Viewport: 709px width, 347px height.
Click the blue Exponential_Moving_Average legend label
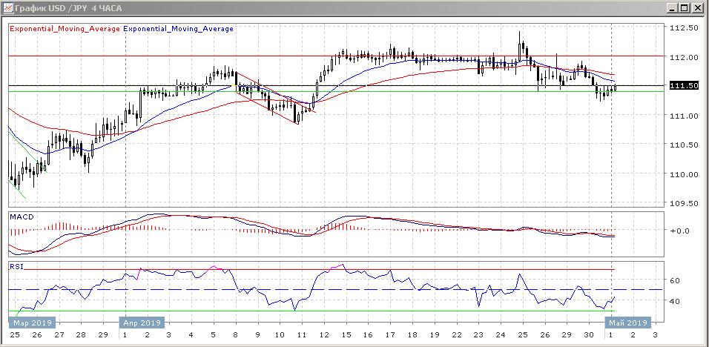pyautogui.click(x=178, y=29)
